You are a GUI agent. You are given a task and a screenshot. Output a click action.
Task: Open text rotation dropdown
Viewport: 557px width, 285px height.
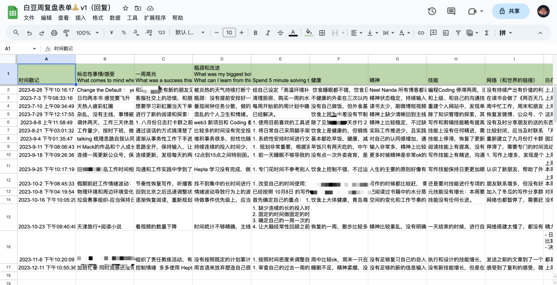[x=404, y=32]
